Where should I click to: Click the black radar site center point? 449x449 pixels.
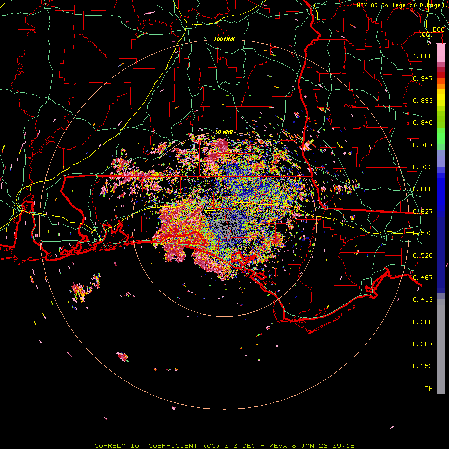224,224
